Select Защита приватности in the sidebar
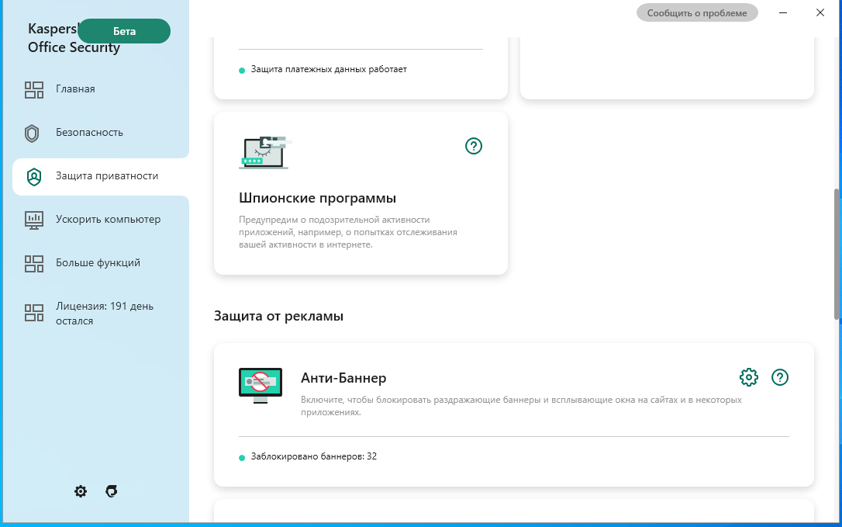 (x=101, y=176)
